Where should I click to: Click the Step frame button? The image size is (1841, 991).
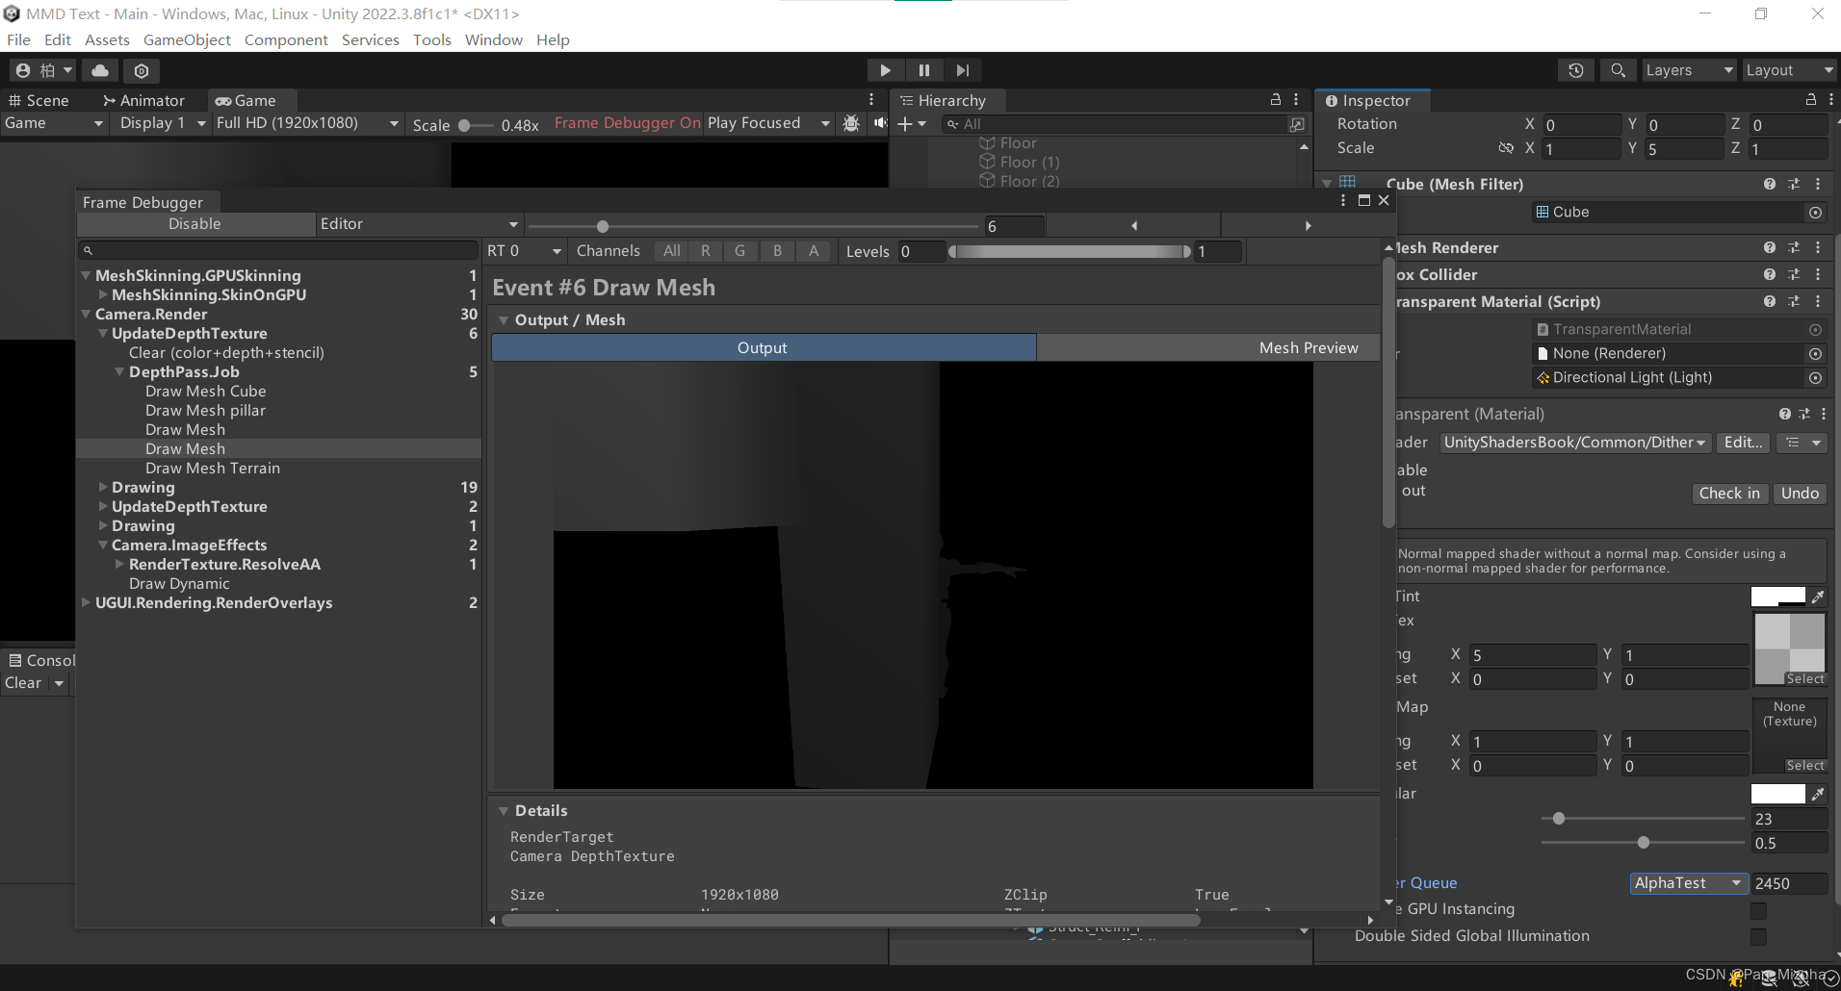click(x=963, y=69)
